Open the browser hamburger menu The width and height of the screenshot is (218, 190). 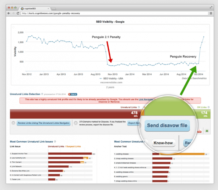point(211,13)
